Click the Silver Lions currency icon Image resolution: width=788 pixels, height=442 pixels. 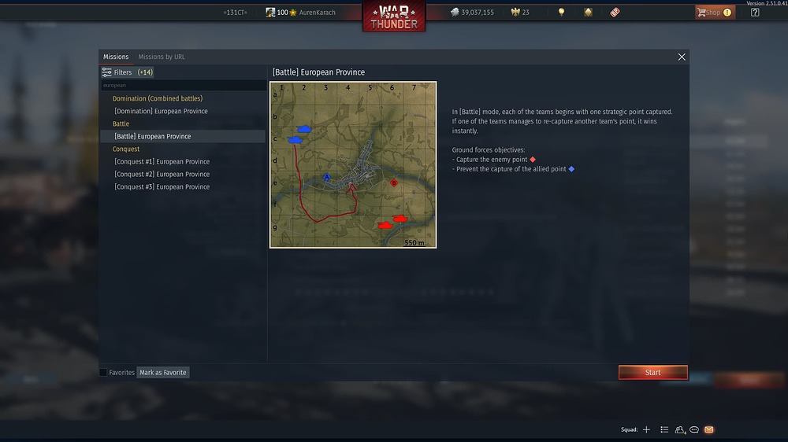[455, 12]
